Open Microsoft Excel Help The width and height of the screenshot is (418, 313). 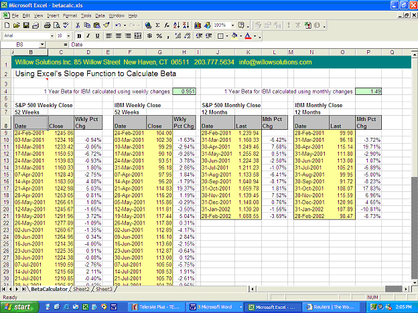coord(241,25)
